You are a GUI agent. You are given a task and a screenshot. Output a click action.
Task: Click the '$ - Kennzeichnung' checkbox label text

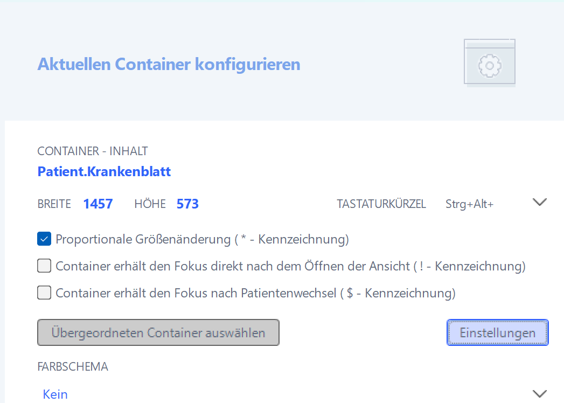pos(255,293)
